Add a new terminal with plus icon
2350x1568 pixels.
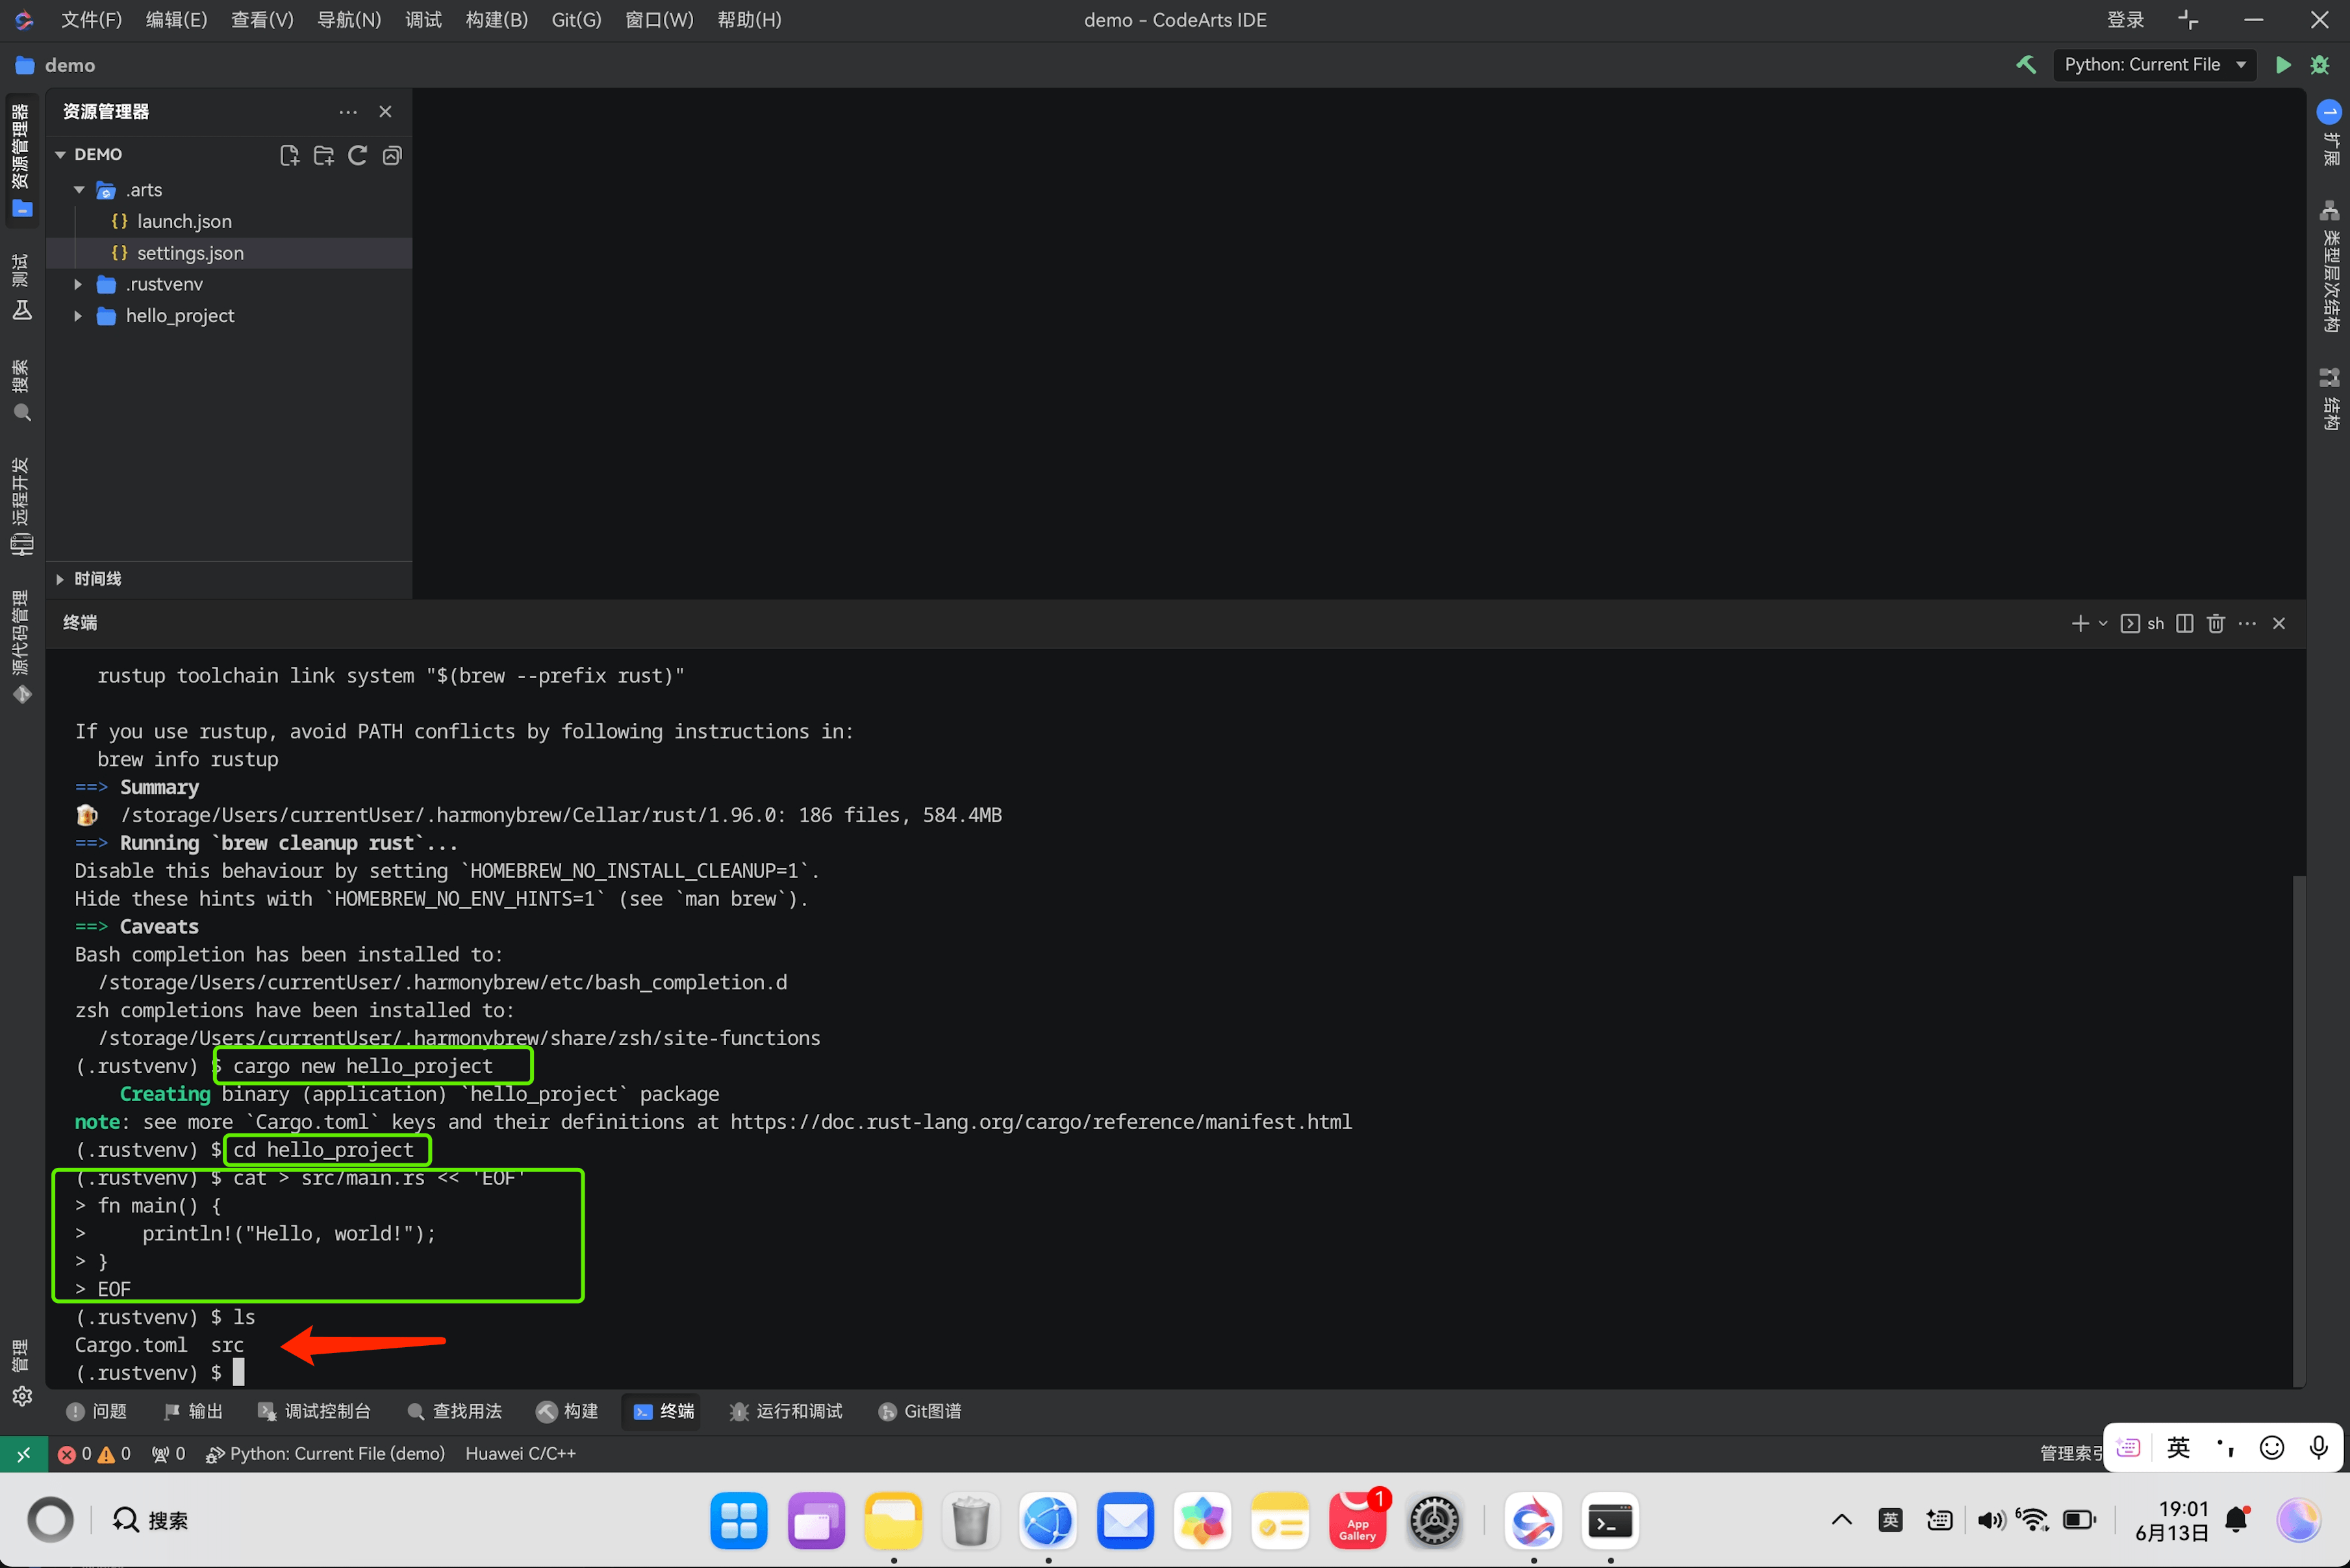coord(2080,623)
